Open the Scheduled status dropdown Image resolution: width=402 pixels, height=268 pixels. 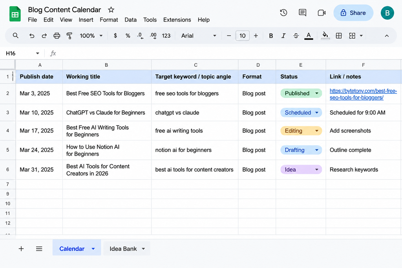(317, 113)
